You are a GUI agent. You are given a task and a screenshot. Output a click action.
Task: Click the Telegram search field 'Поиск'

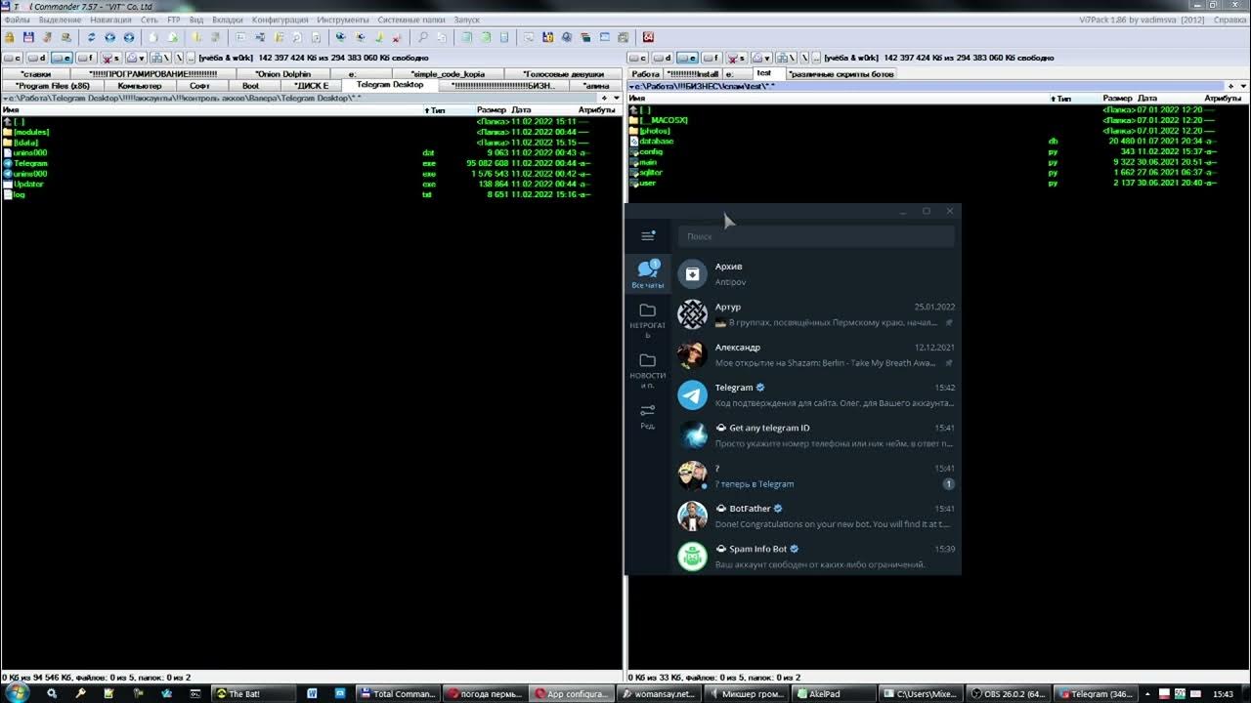tap(816, 236)
